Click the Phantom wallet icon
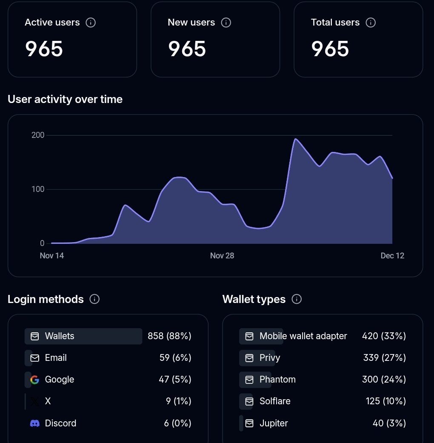Viewport: 434px width, 443px height. [x=249, y=380]
